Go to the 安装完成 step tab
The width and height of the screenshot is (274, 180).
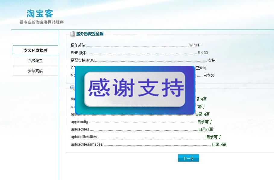pyautogui.click(x=36, y=71)
